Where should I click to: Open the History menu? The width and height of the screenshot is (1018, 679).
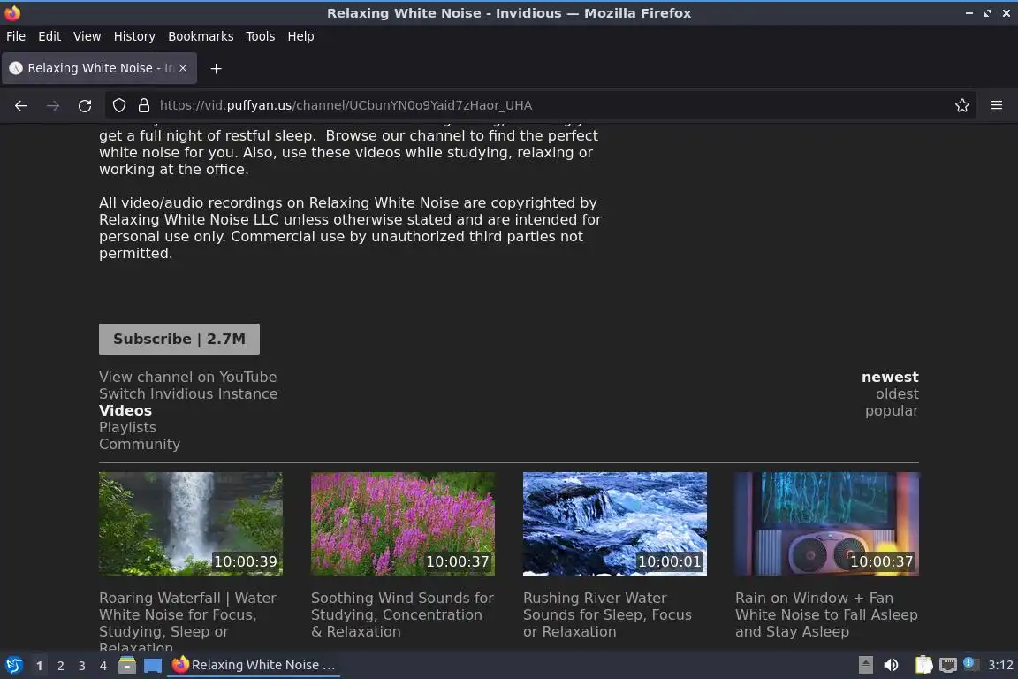tap(134, 36)
